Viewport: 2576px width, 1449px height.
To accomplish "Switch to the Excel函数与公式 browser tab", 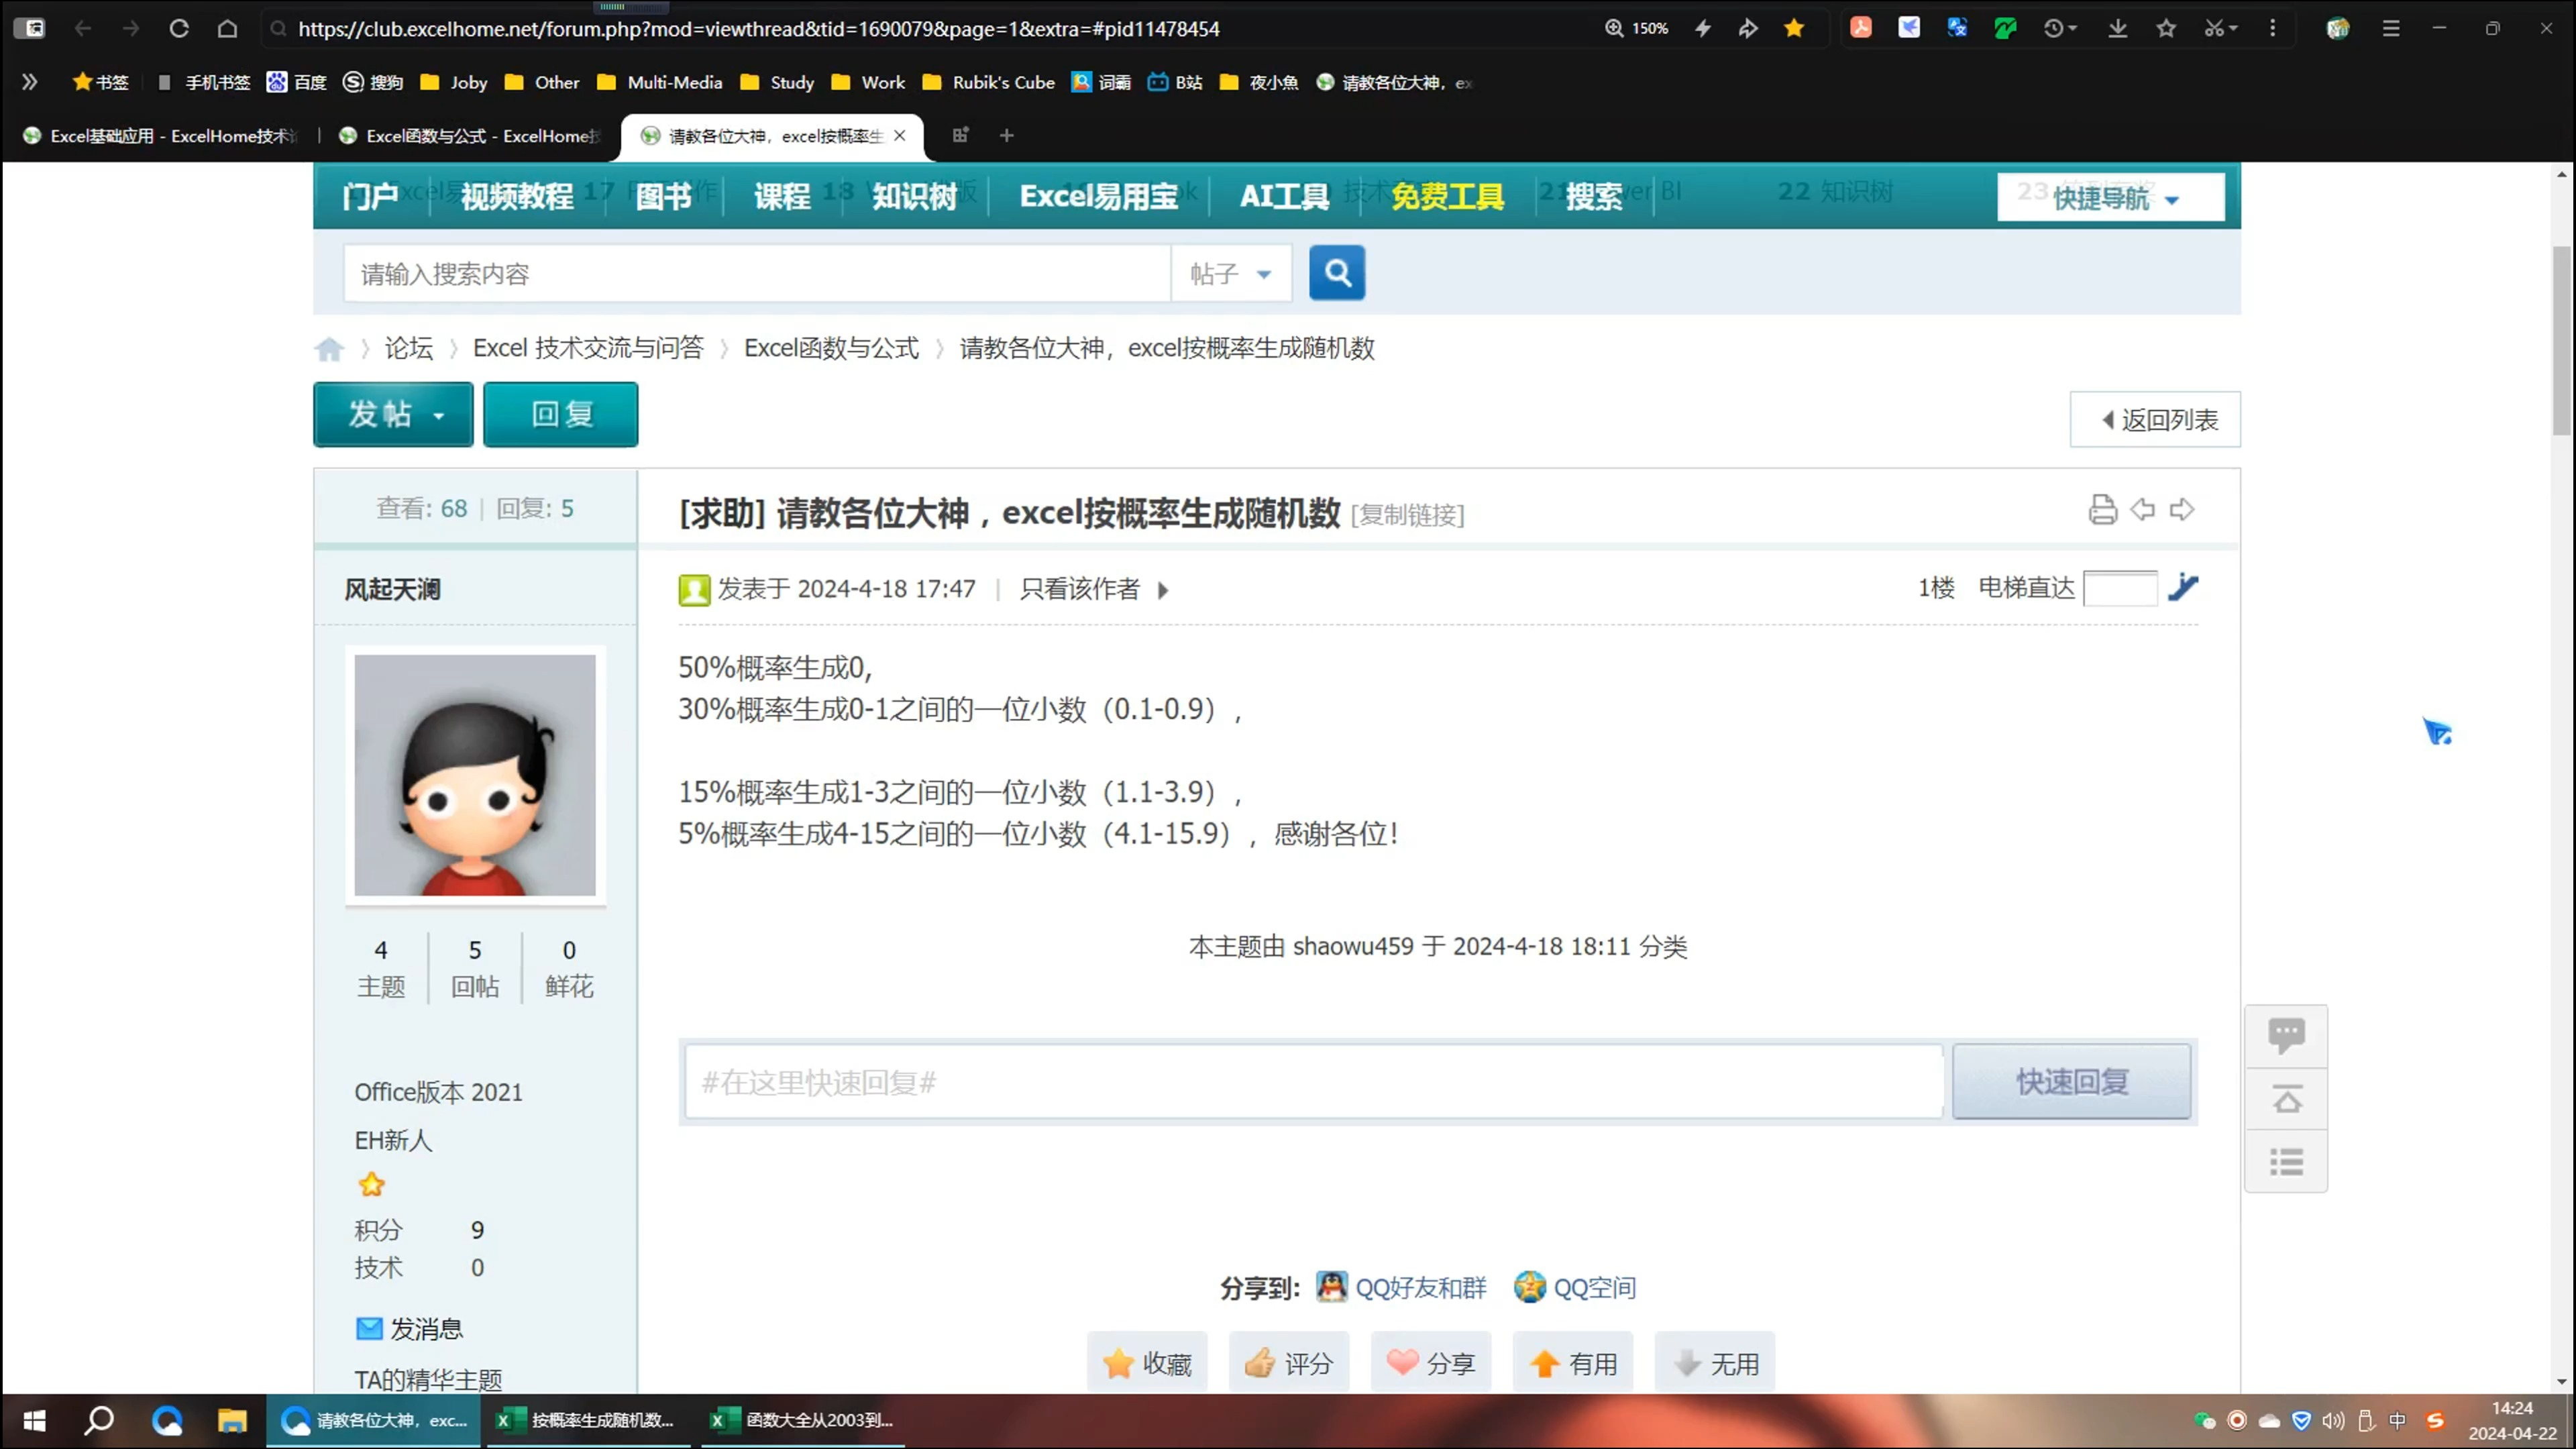I will pyautogui.click(x=470, y=136).
